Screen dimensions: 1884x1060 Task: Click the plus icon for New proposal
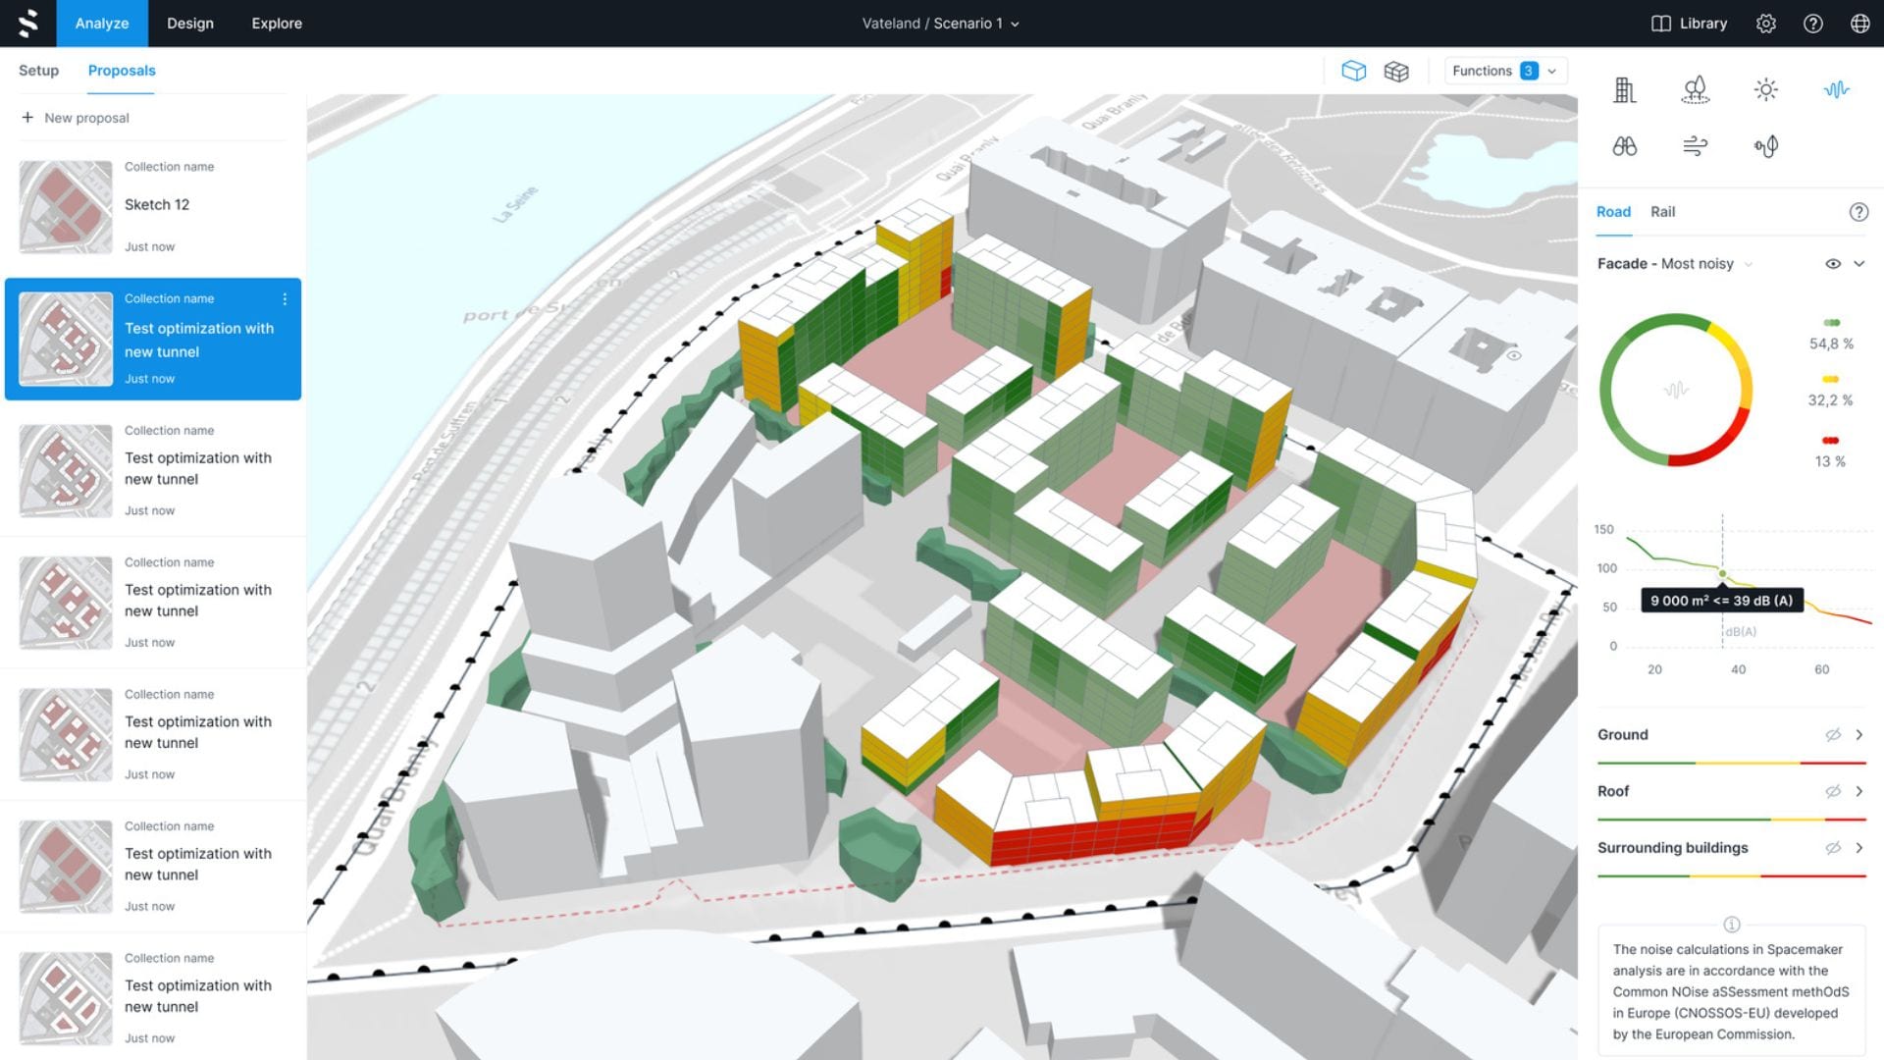tap(27, 117)
